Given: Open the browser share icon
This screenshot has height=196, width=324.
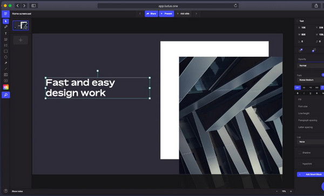Looking at the screenshot, I should [316, 6].
